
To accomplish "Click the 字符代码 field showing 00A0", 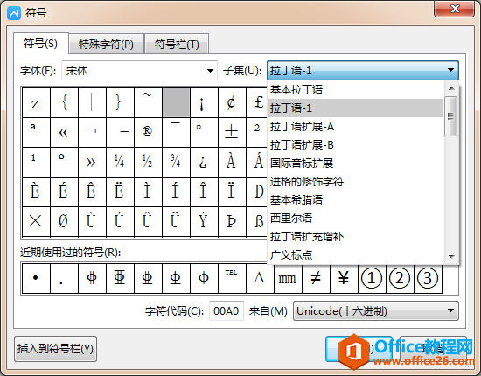I will 227,311.
